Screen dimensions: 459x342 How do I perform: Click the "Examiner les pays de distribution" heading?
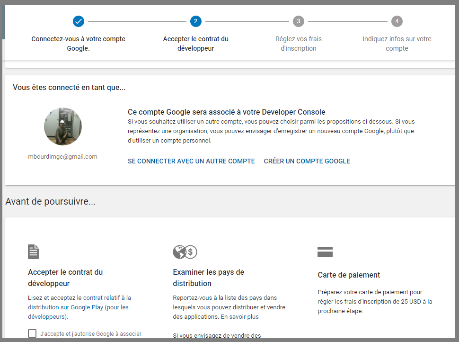(209, 278)
